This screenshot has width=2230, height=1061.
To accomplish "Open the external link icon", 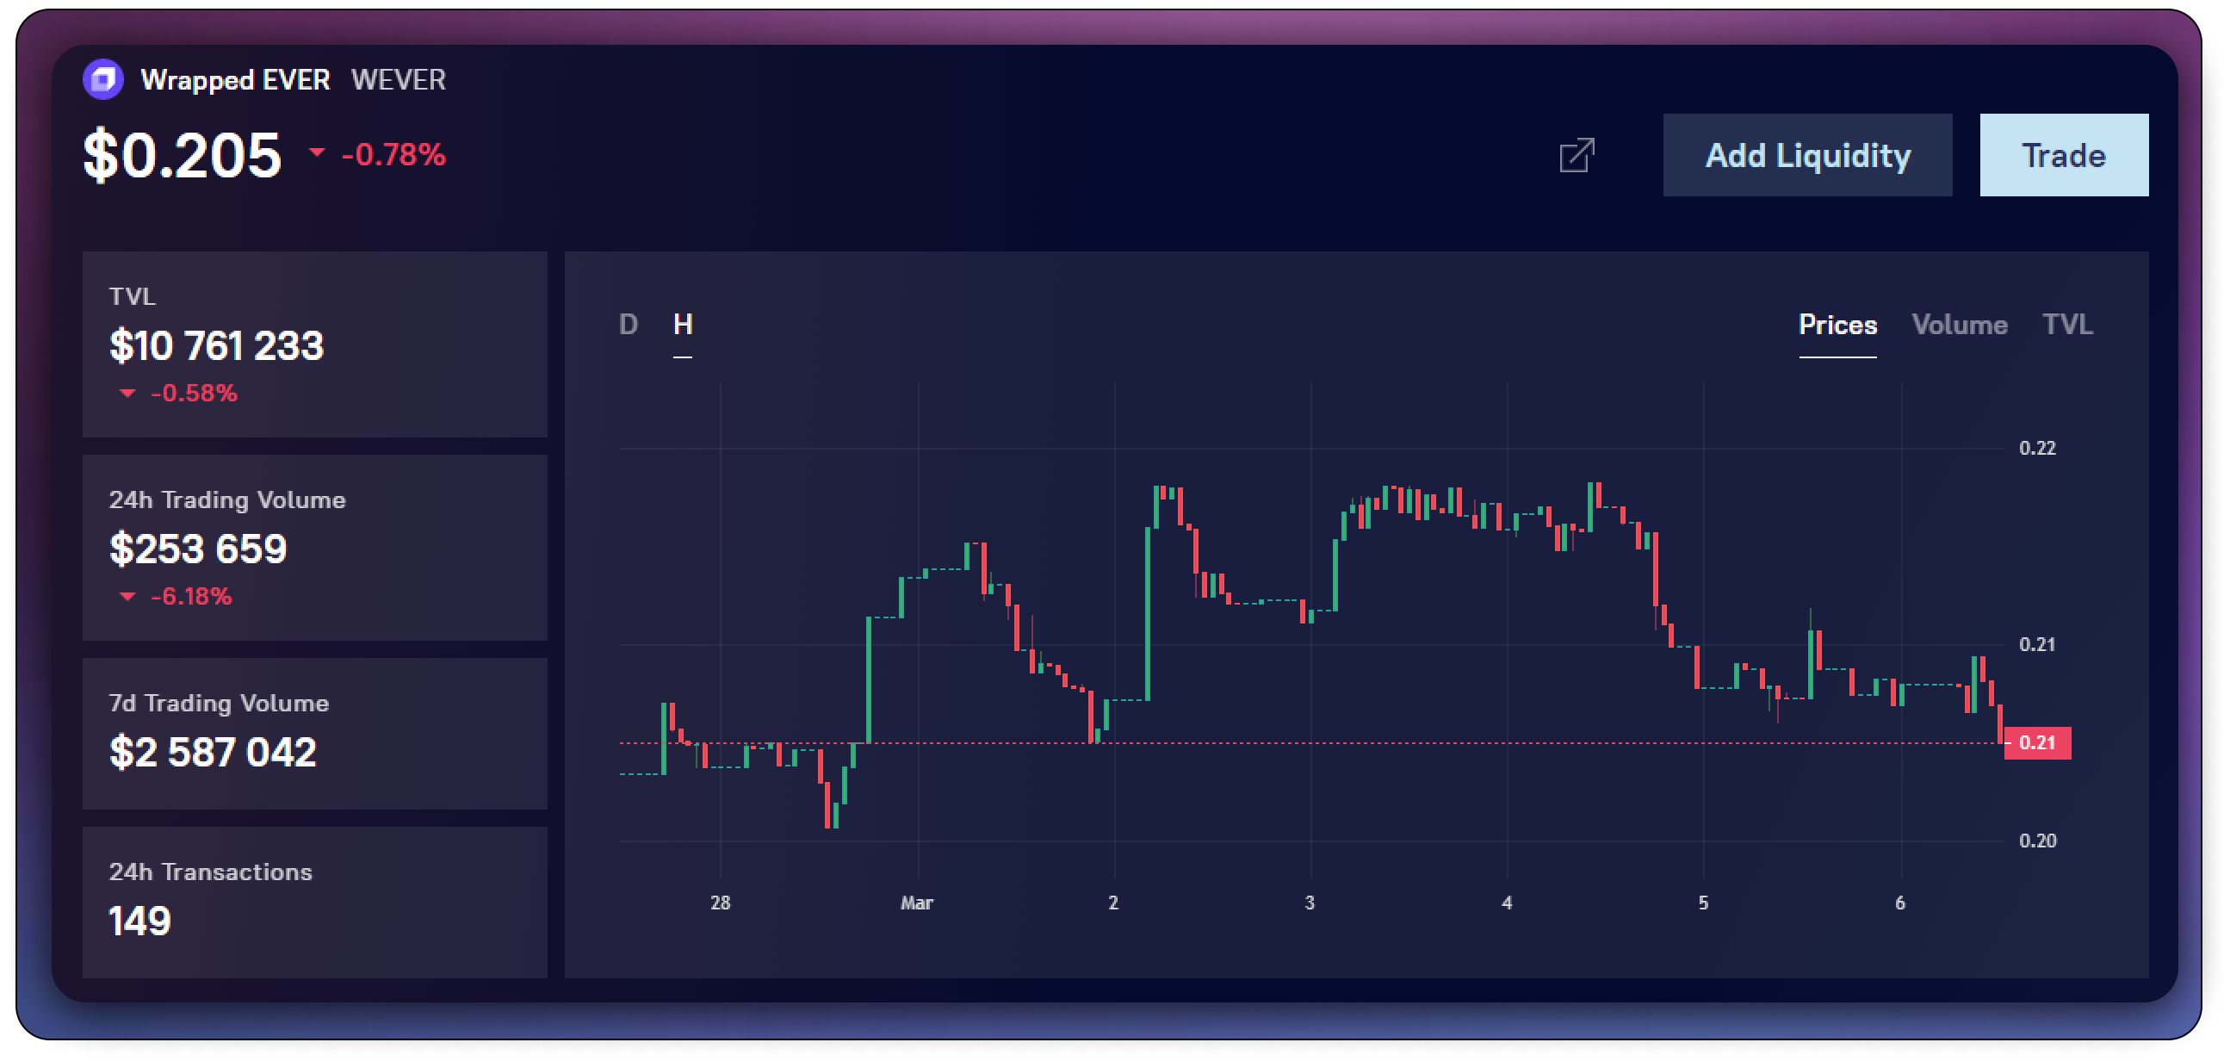I will coord(1576,155).
